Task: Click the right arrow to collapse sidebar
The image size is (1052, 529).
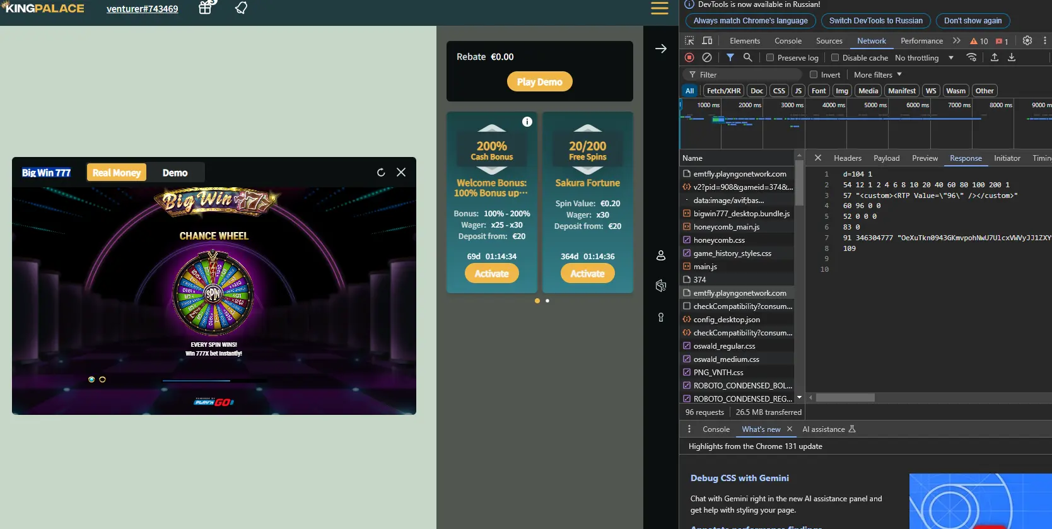Action: click(661, 49)
